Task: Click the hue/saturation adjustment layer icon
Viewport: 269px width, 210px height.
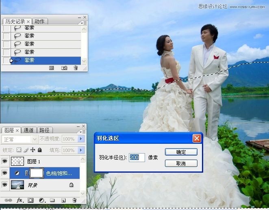Action: pyautogui.click(x=17, y=173)
